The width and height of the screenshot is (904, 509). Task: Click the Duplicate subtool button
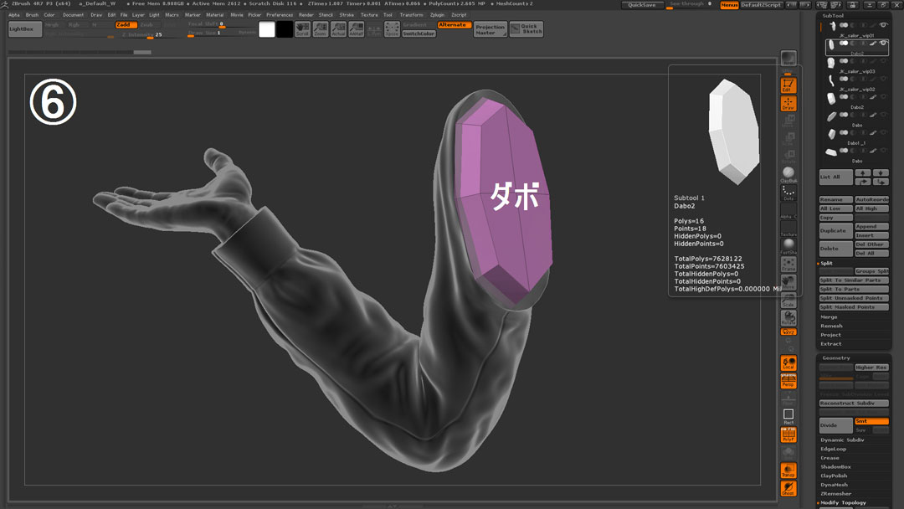point(836,230)
